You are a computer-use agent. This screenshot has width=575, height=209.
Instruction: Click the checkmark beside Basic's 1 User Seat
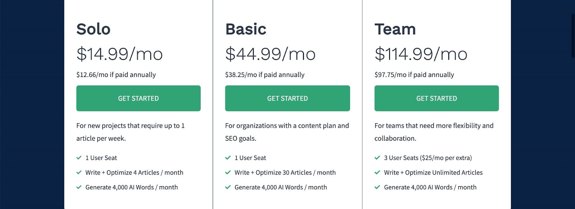pos(228,158)
